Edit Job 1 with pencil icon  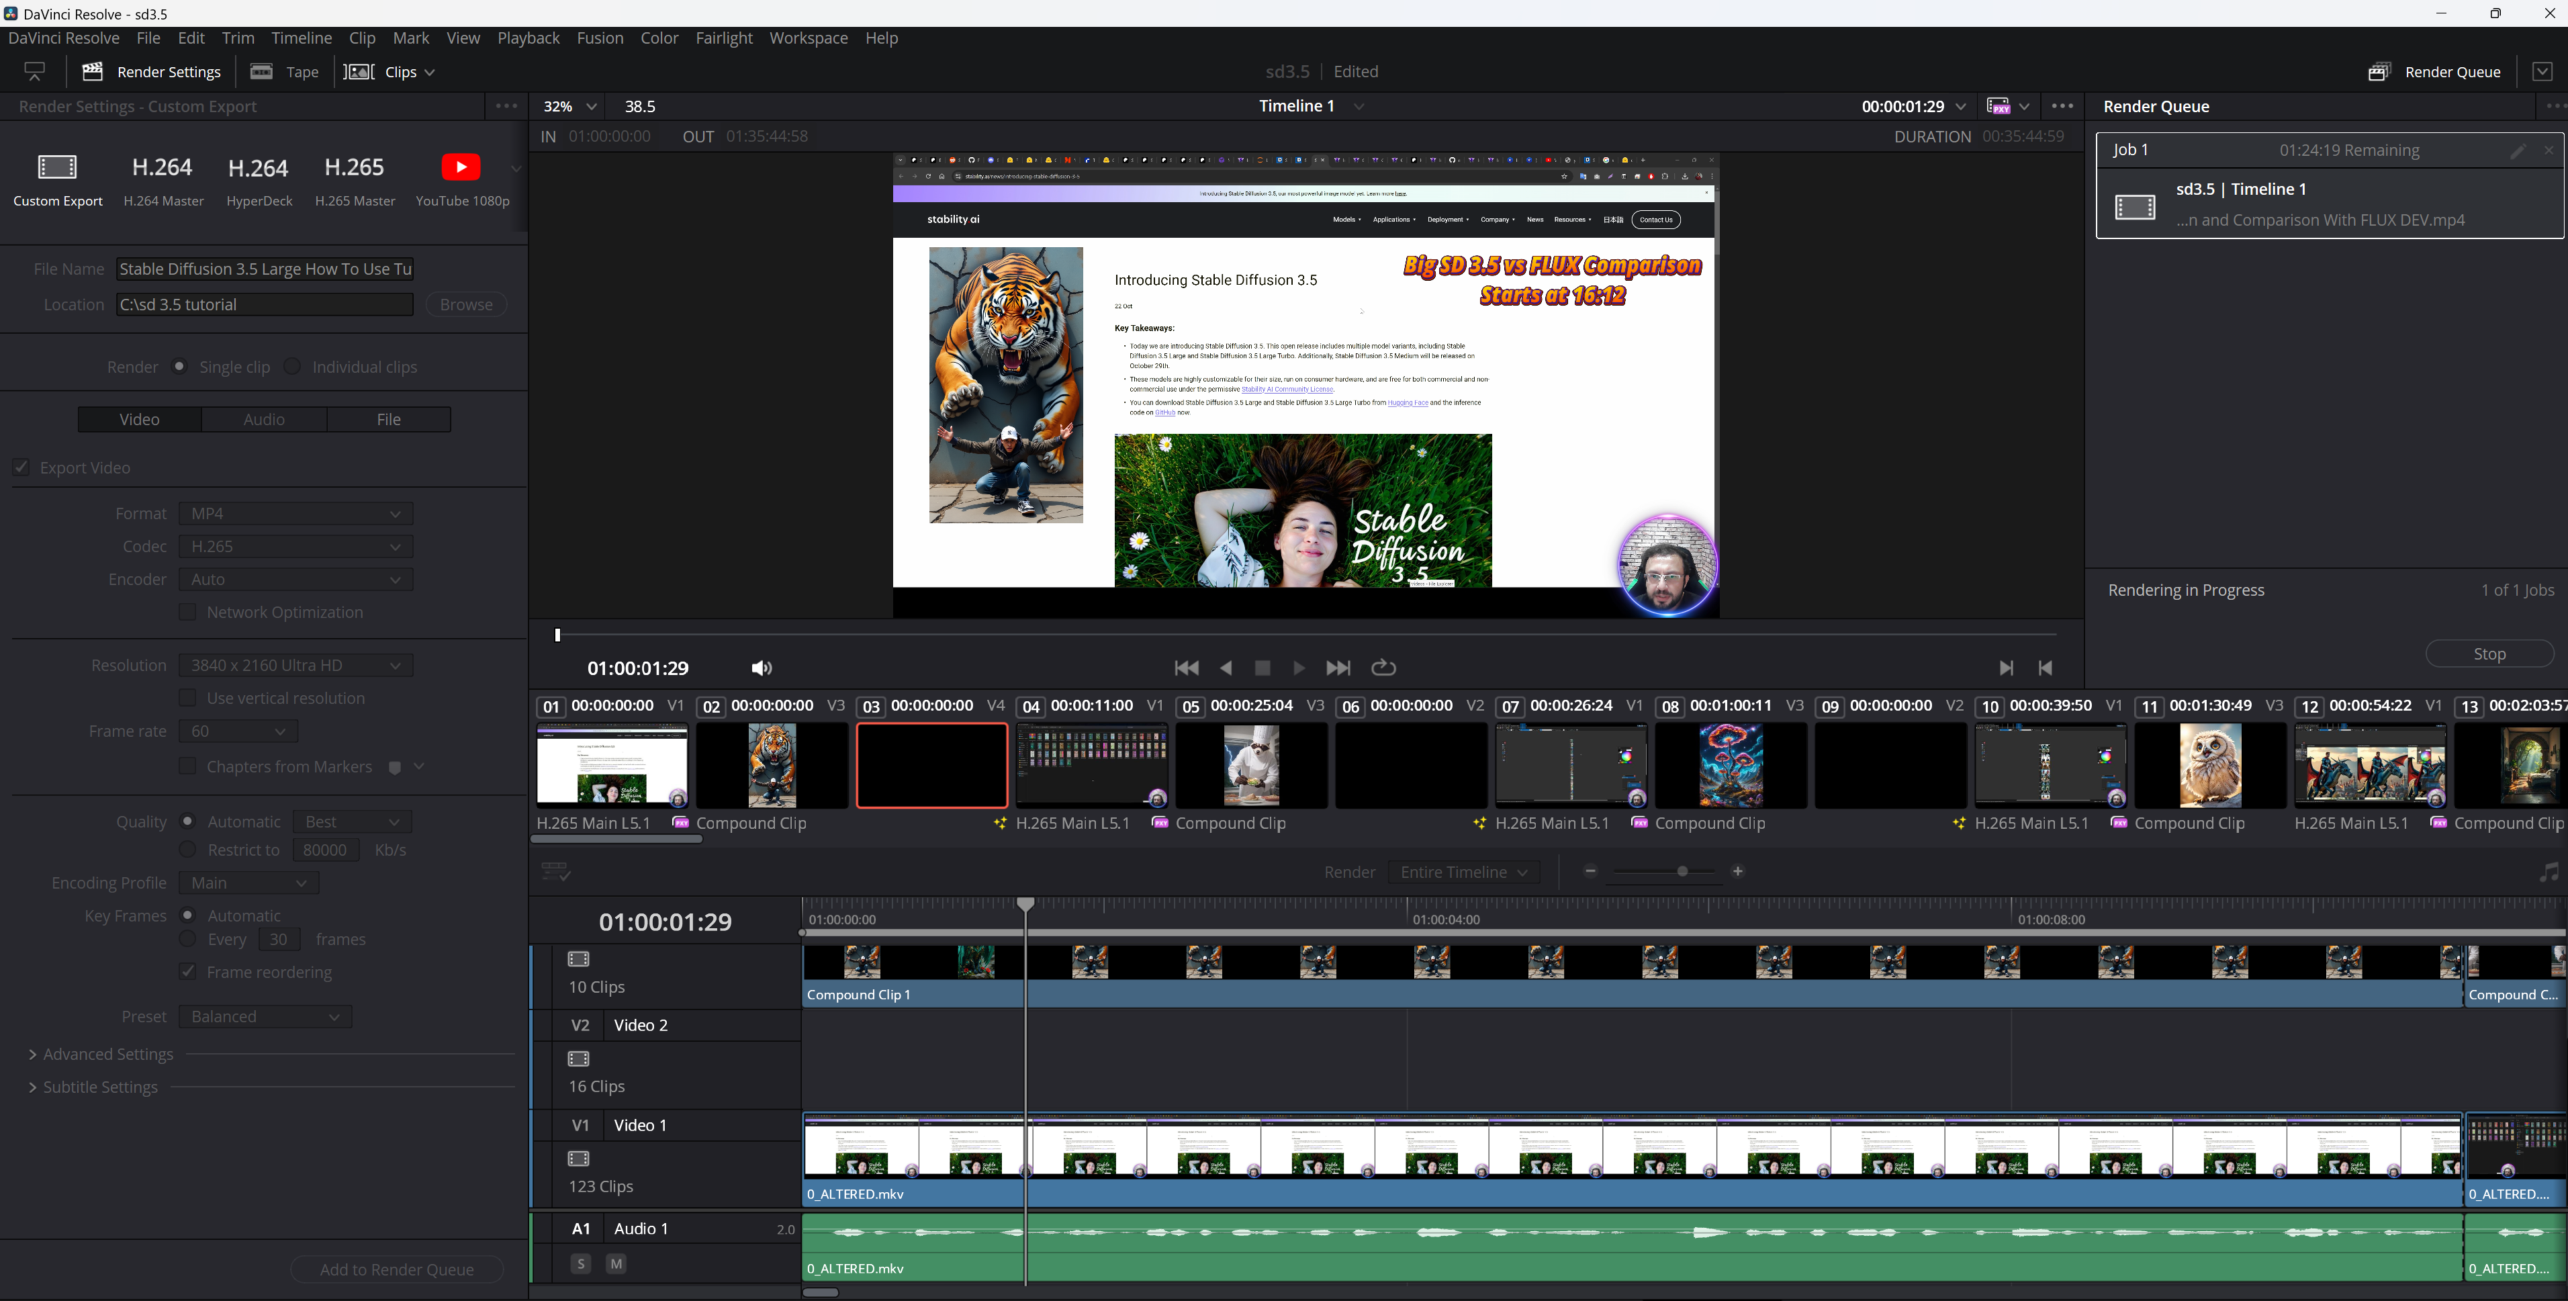coord(2517,150)
